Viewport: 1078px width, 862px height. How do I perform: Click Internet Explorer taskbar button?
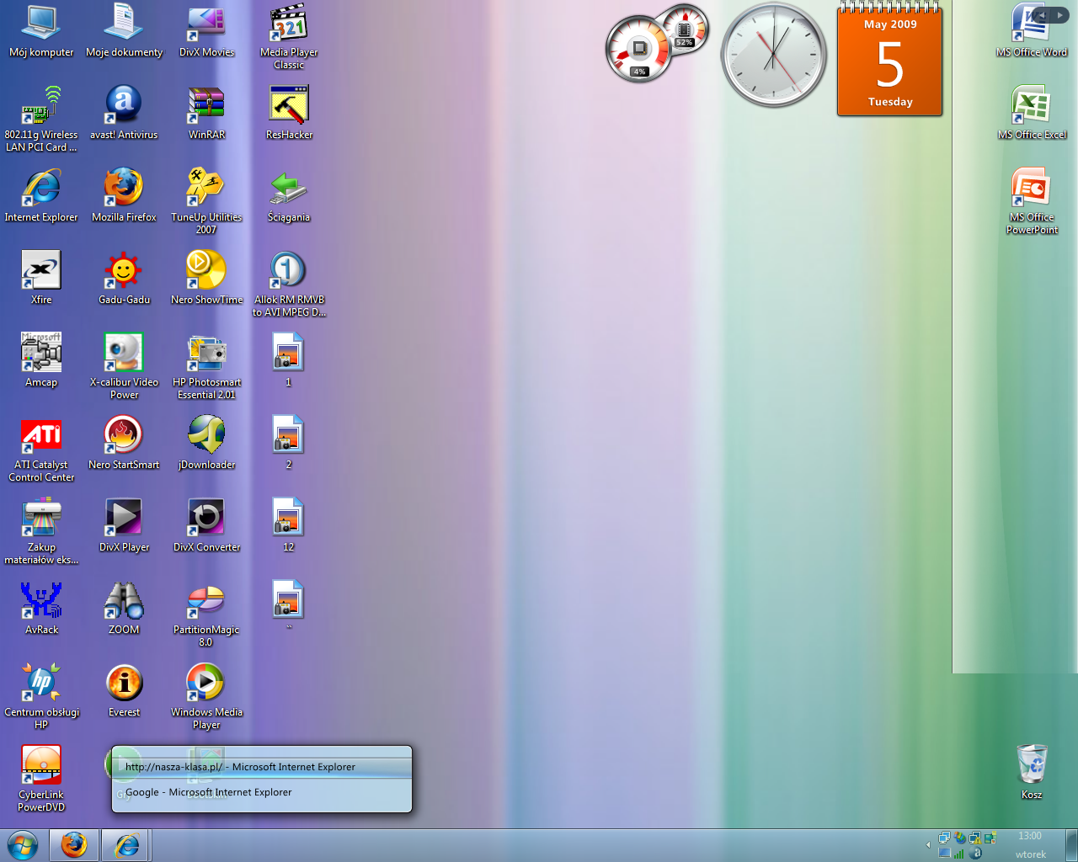click(125, 844)
